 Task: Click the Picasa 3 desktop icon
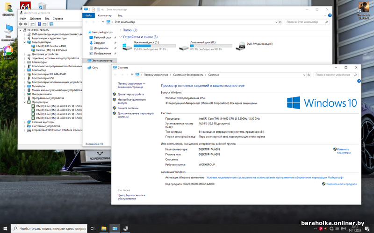coord(8,50)
